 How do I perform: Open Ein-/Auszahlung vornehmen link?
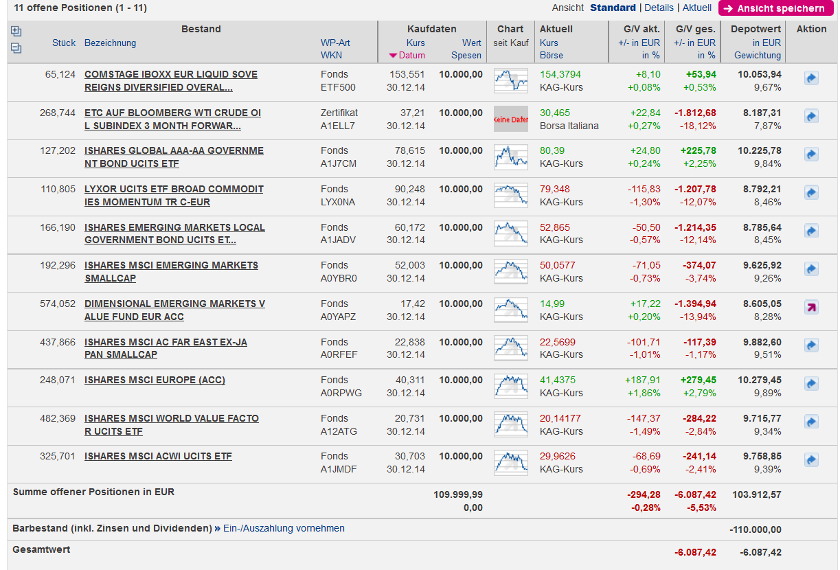pos(284,529)
